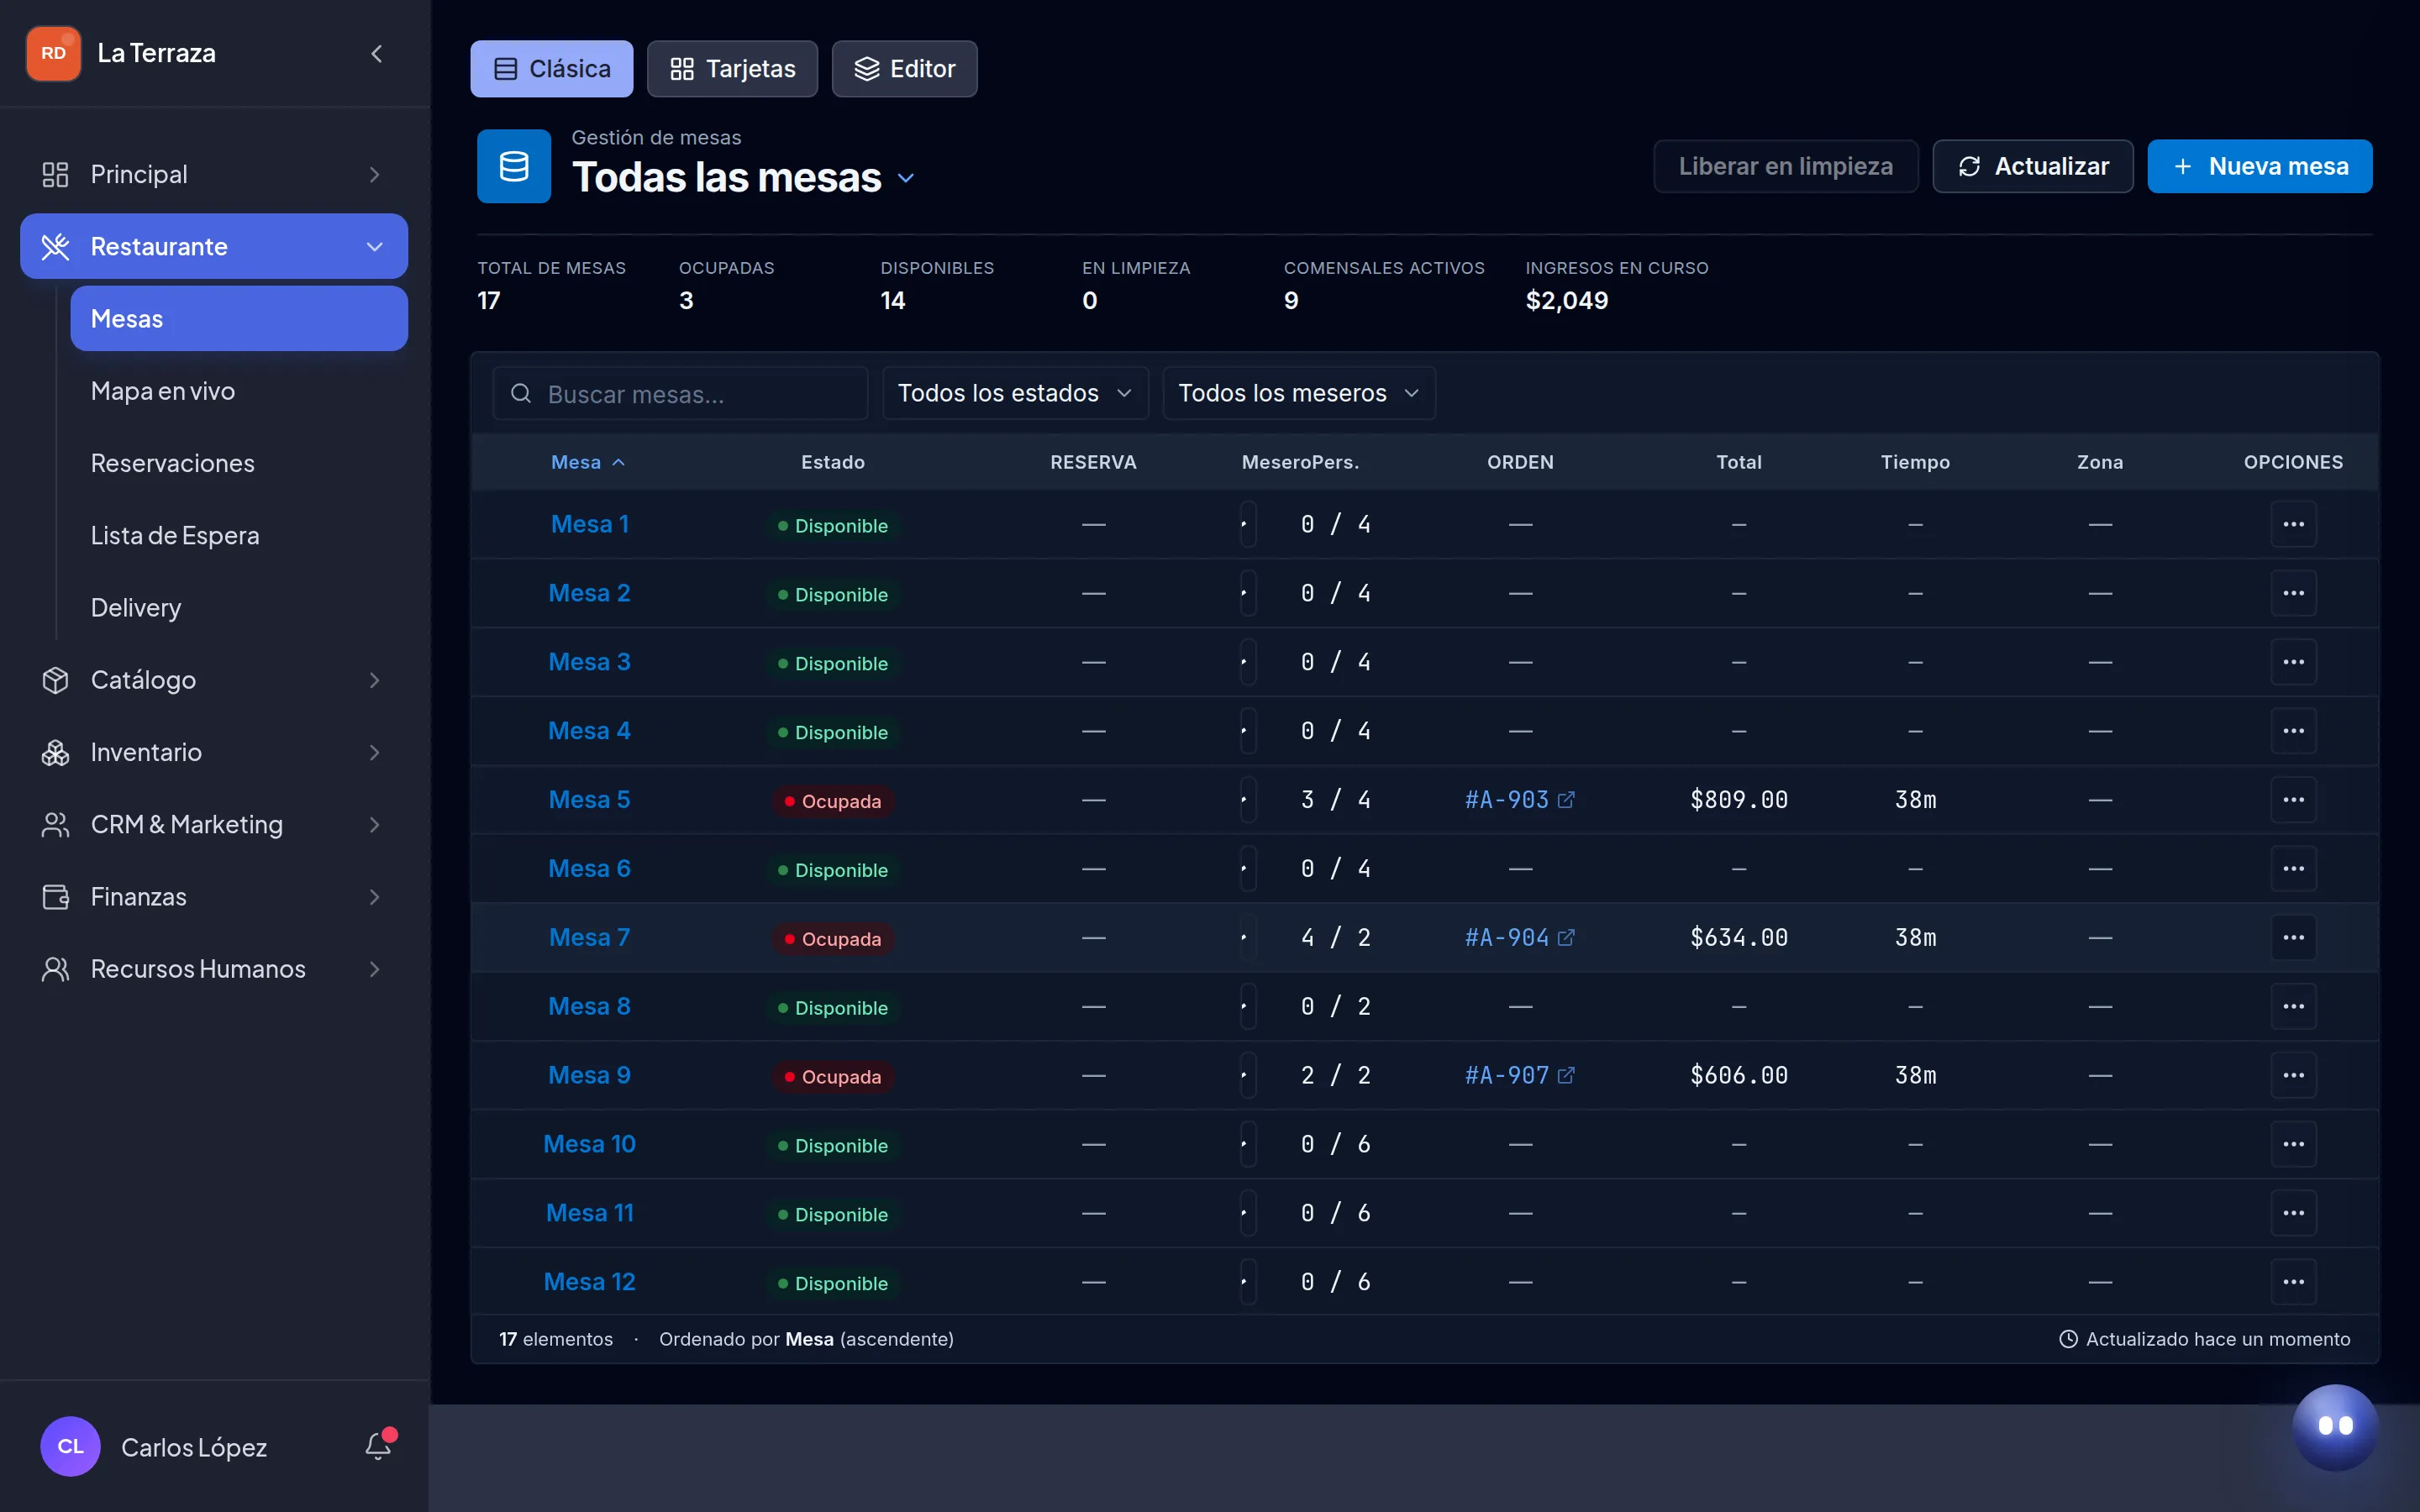Open Todos los meseros filter dropdown
Image resolution: width=2420 pixels, height=1512 pixels.
[x=1299, y=393]
